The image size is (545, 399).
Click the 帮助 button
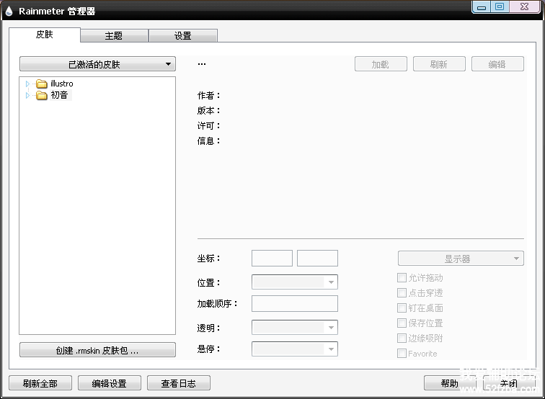coord(450,383)
